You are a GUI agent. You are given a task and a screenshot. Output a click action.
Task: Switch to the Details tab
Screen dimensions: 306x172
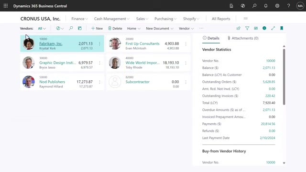coord(211,38)
